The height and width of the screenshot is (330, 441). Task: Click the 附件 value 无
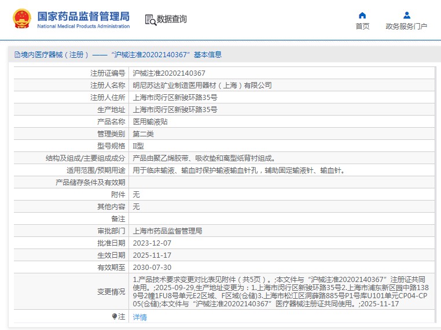(x=136, y=194)
